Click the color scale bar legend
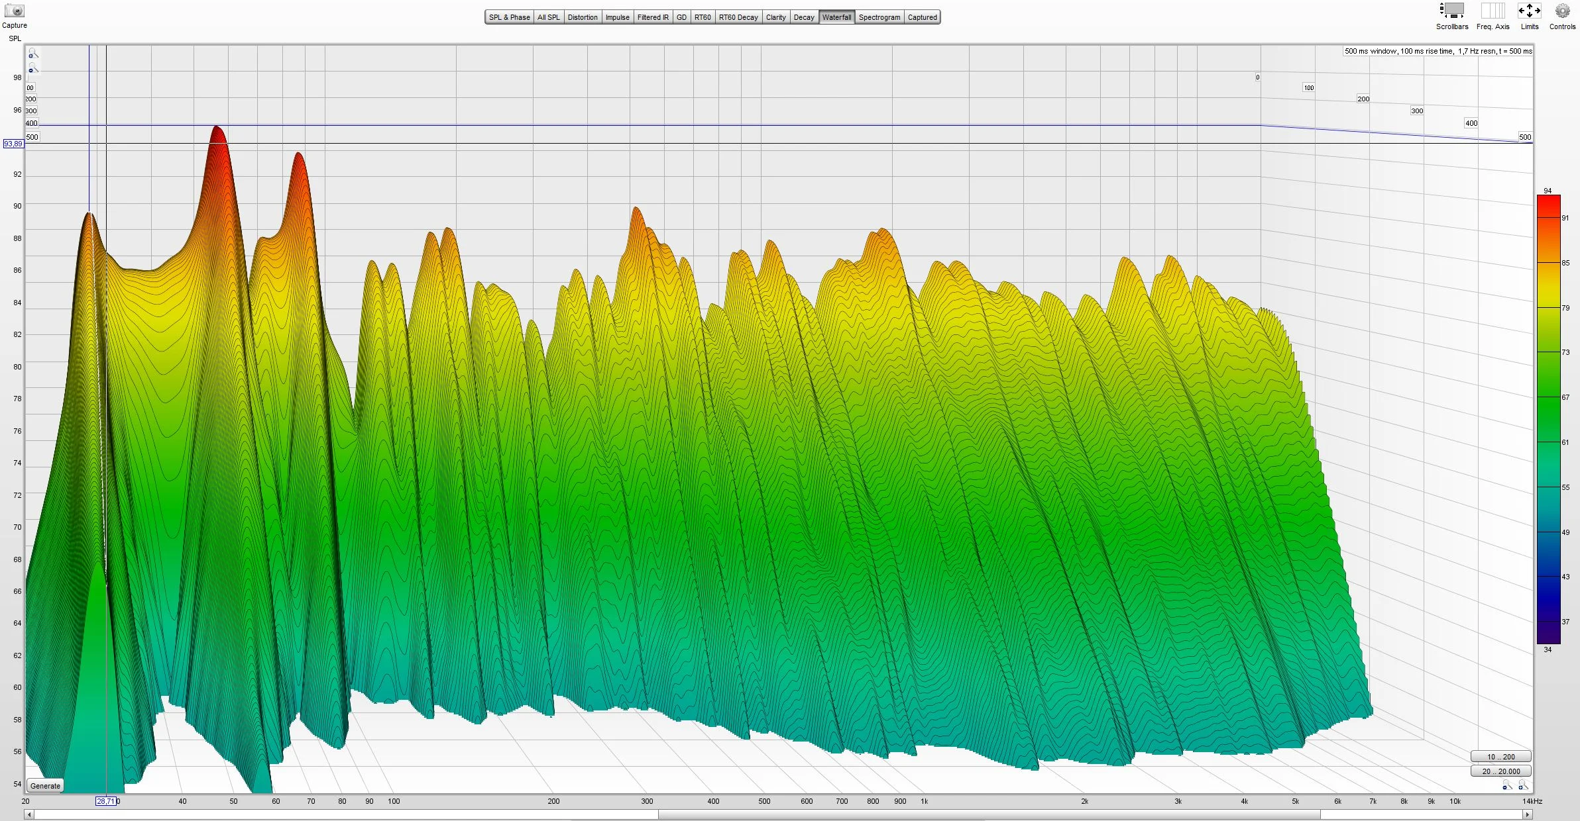Image resolution: width=1580 pixels, height=821 pixels. tap(1548, 419)
